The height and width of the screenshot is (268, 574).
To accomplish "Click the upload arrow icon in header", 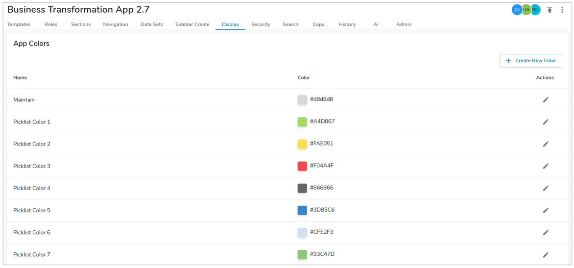I will tap(550, 10).
